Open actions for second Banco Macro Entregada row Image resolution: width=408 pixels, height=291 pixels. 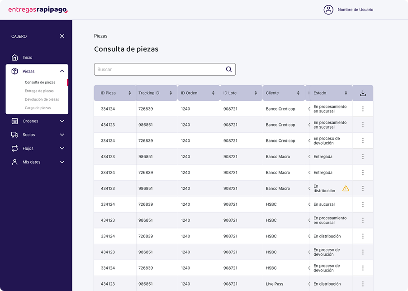tap(363, 172)
